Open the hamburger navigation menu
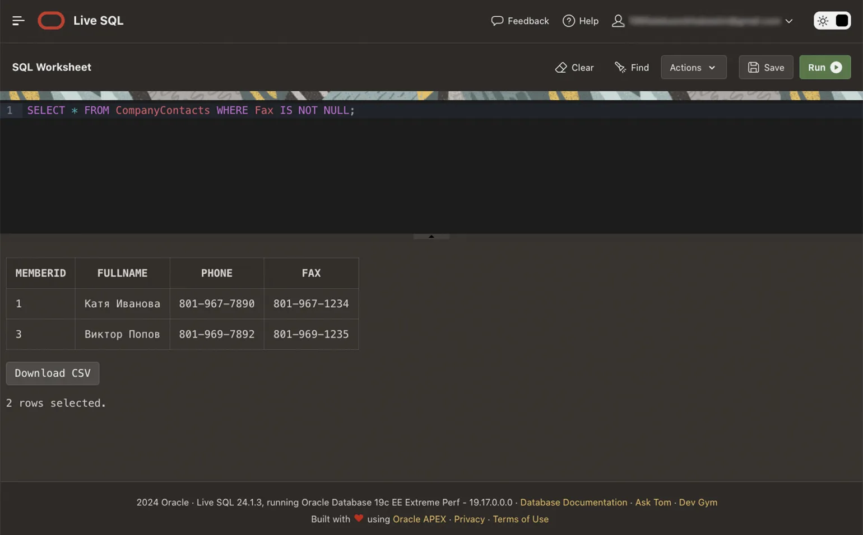 (x=18, y=21)
